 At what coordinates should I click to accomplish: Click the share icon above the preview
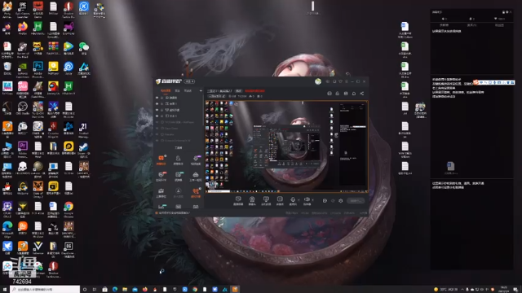pos(362,94)
